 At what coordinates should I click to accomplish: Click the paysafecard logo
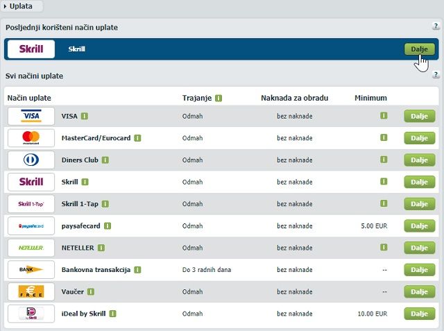[x=31, y=226]
